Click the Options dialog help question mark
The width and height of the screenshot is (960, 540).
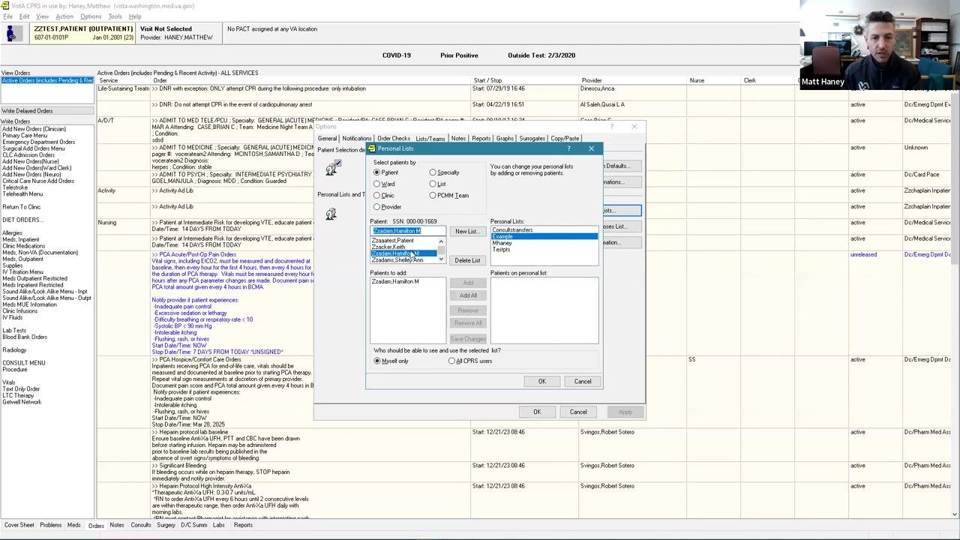pos(612,127)
